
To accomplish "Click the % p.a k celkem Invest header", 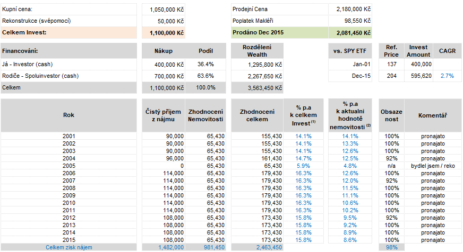I will pyautogui.click(x=304, y=115).
